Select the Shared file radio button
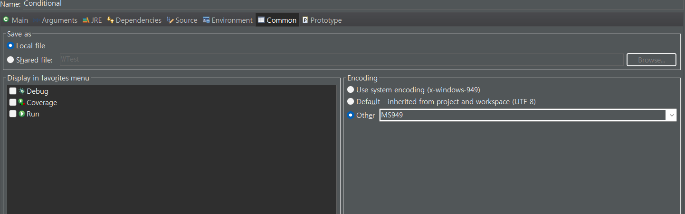The width and height of the screenshot is (685, 214). tap(10, 60)
